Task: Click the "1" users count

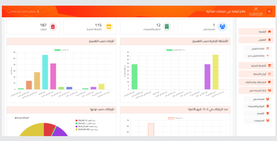Action: point(214,25)
